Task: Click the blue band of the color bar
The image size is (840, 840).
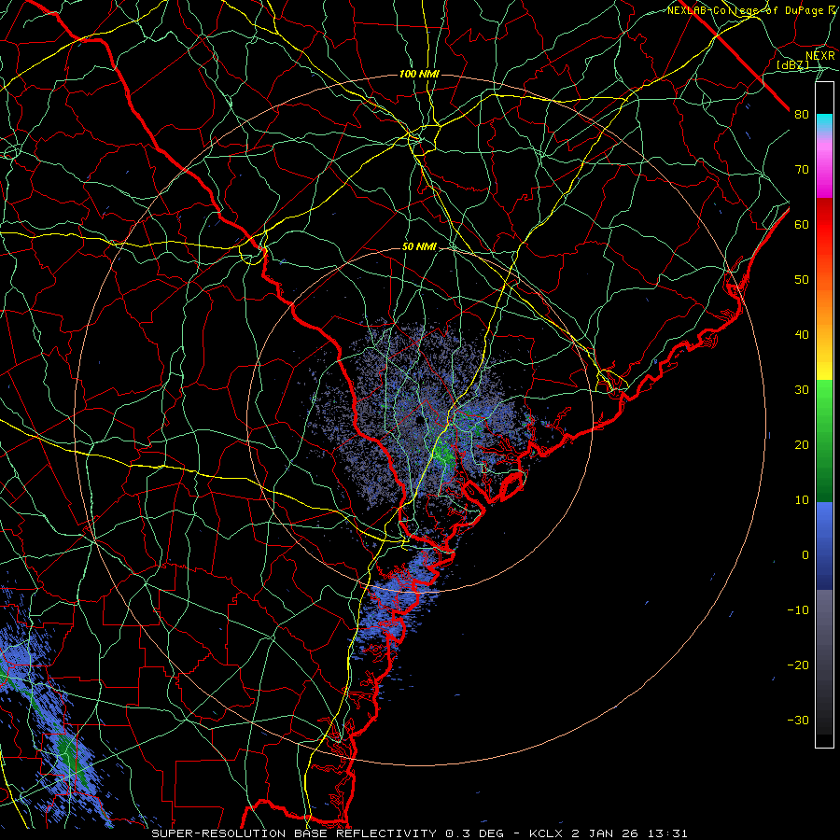Action: [824, 546]
